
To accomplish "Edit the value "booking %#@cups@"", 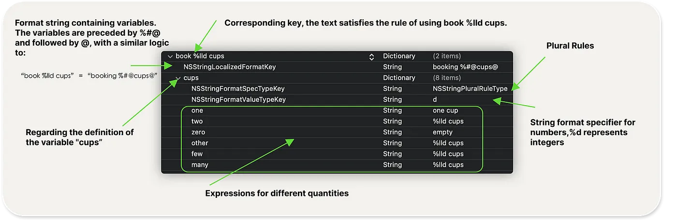I will click(465, 67).
